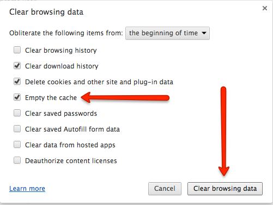Uncheck the Empty the cache checkbox
The image size is (273, 205).
(x=17, y=97)
